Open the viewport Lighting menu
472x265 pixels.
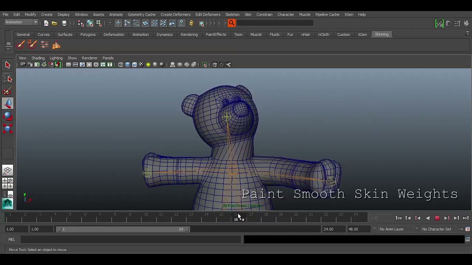(x=56, y=58)
